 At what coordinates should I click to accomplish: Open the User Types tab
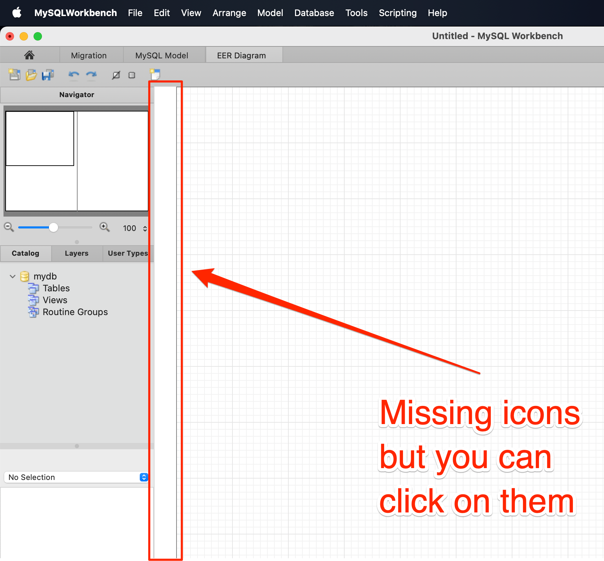pos(128,253)
